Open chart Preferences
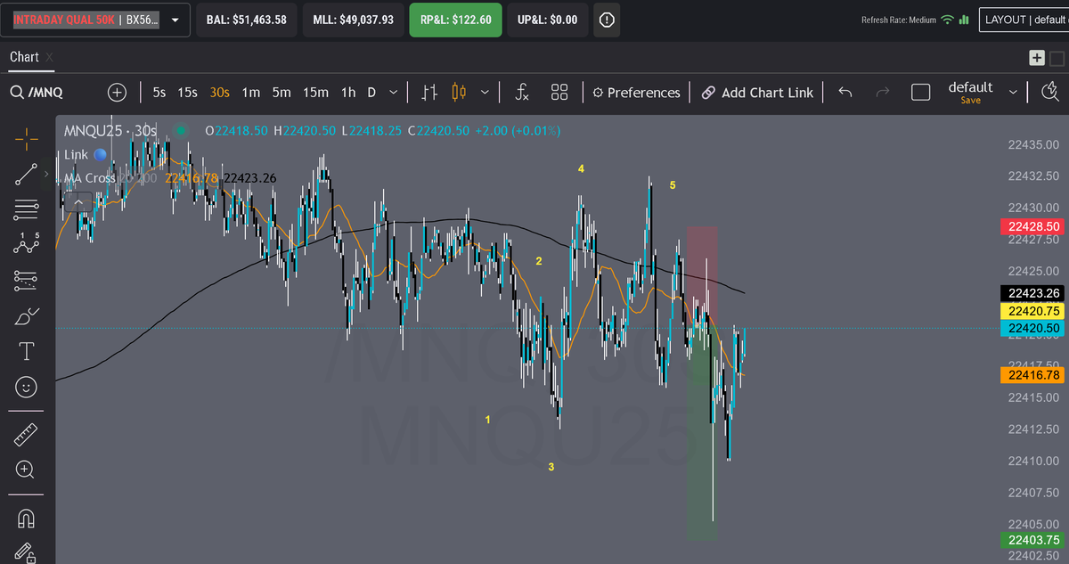1069x564 pixels. [636, 92]
